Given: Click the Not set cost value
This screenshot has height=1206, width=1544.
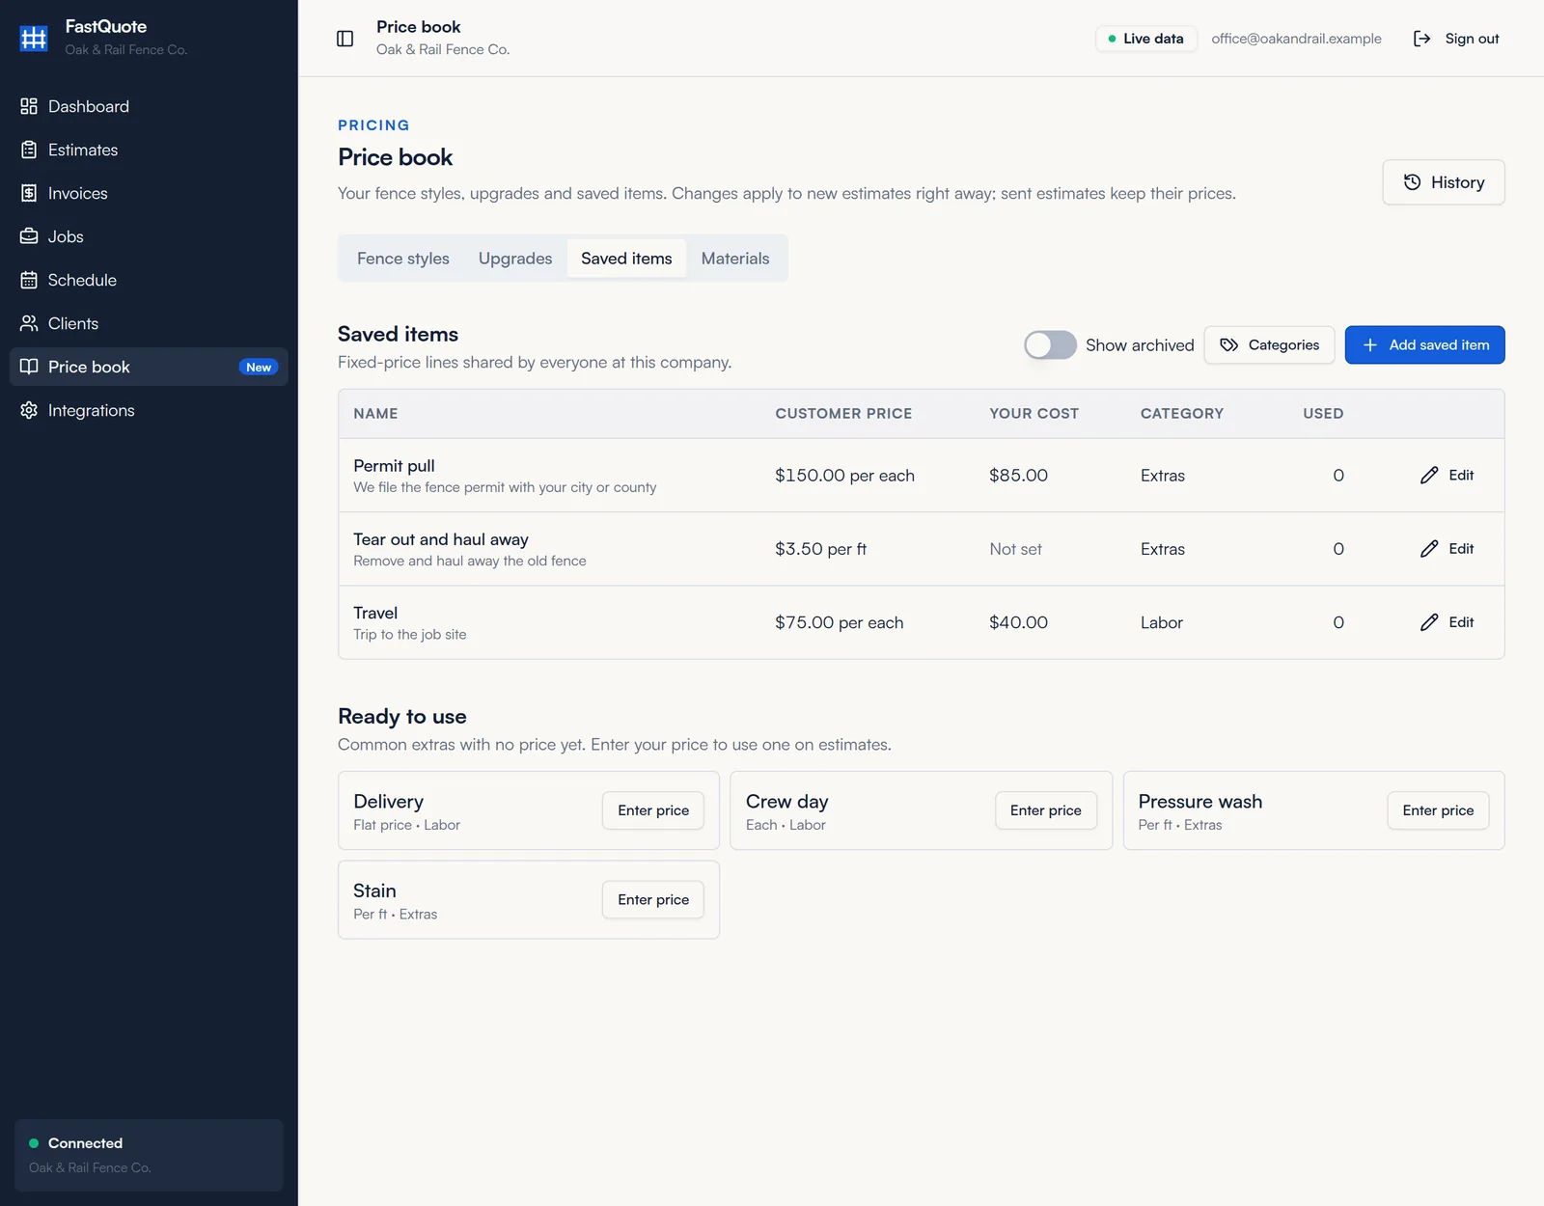Looking at the screenshot, I should [1015, 549].
